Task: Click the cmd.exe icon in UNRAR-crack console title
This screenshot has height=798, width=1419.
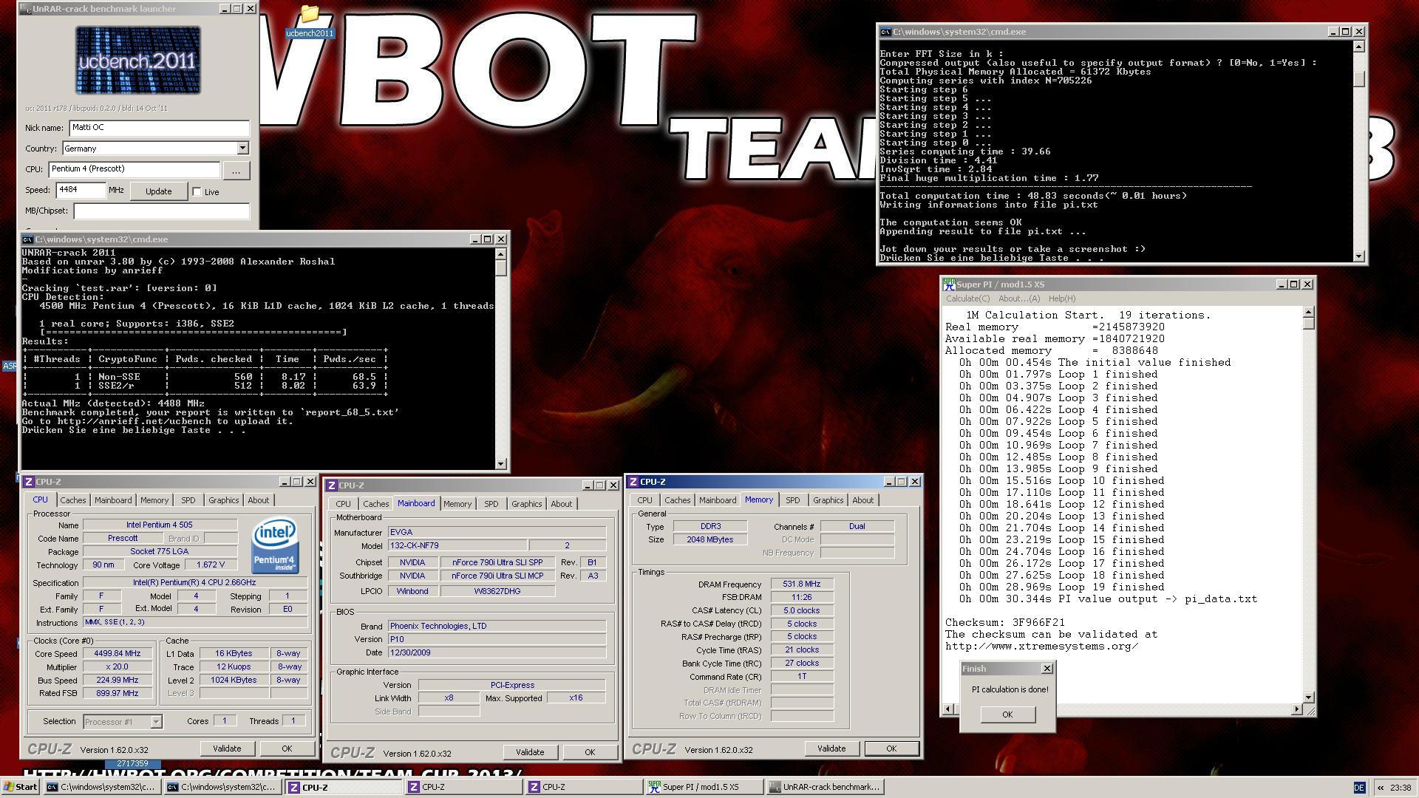Action: 27,239
